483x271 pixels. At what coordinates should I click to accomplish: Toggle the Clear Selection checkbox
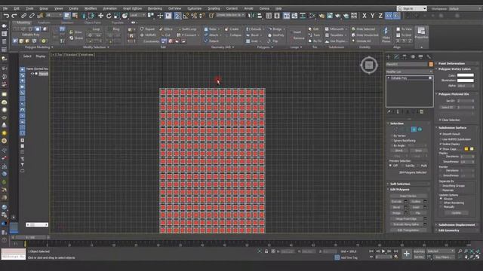pos(441,120)
